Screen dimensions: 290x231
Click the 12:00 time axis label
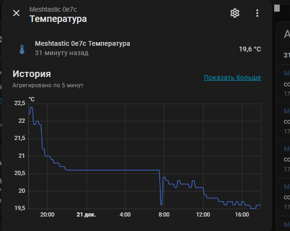203,215
